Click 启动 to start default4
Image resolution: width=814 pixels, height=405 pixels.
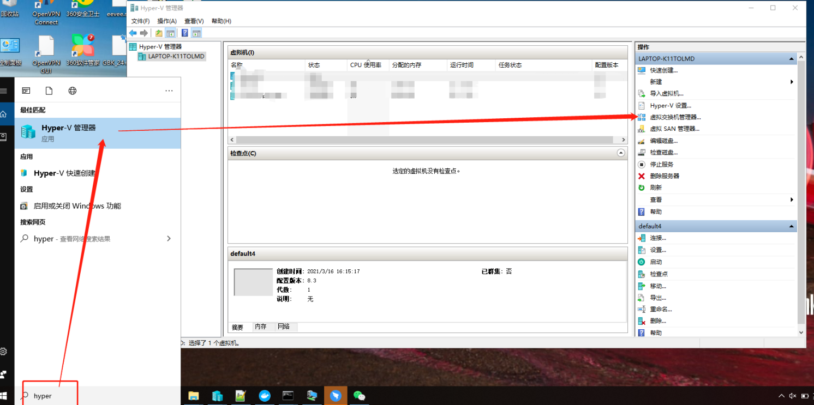coord(655,262)
